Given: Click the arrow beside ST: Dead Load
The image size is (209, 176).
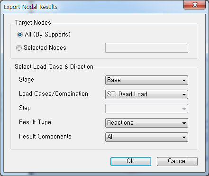Looking at the screenshot, I should [x=184, y=95].
